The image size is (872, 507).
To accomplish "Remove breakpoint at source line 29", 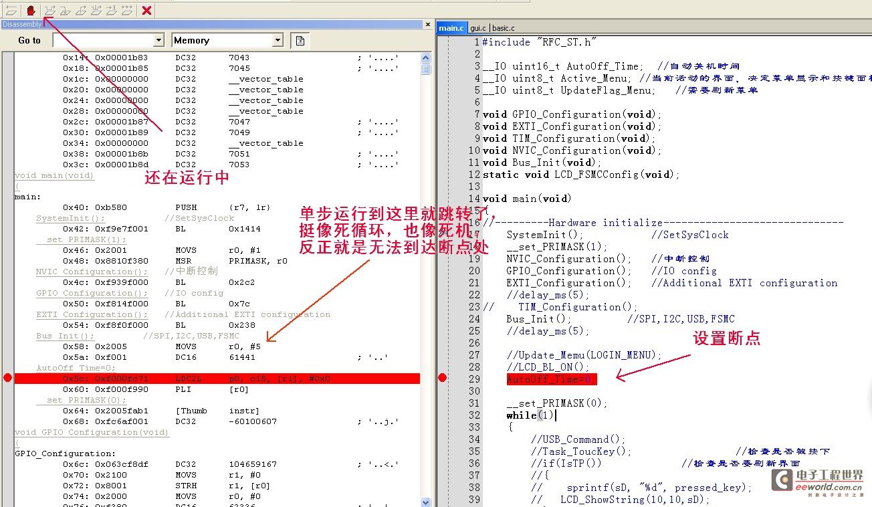I will coord(442,379).
